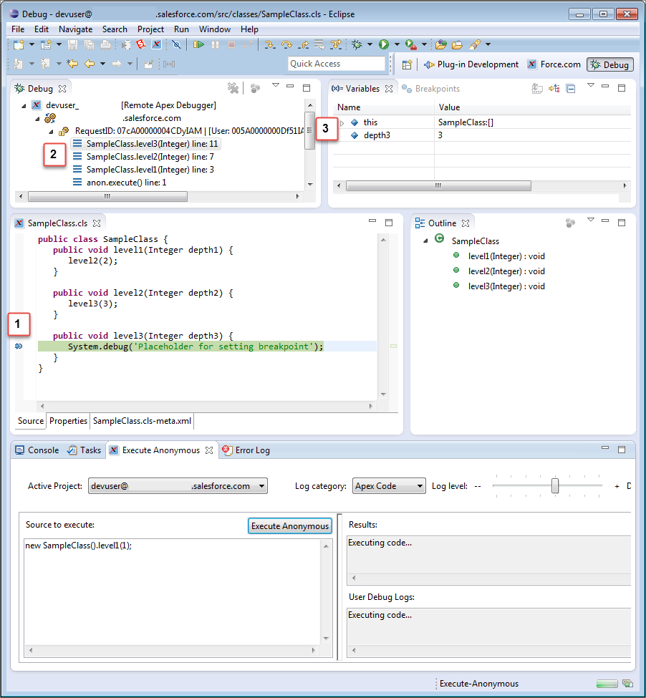Click in the Source to execute text area
Image resolution: width=646 pixels, height=698 pixels.
173,592
